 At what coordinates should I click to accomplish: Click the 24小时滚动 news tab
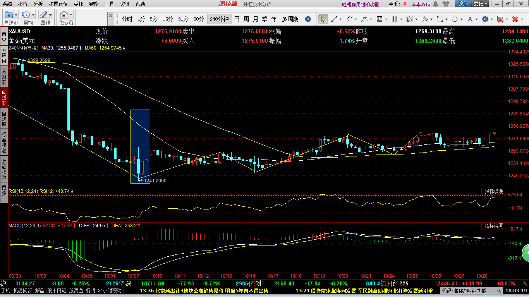(x=110, y=290)
